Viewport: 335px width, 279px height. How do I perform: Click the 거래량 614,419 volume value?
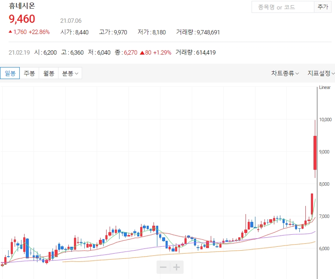(196, 52)
